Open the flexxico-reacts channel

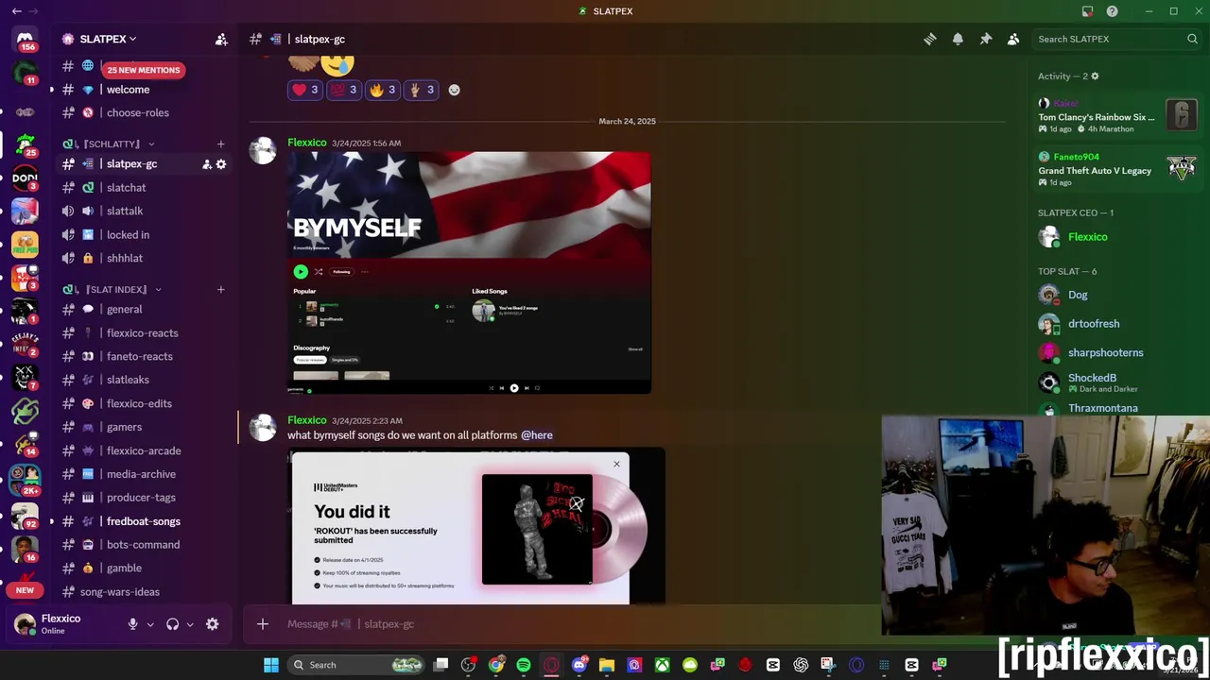coord(142,332)
